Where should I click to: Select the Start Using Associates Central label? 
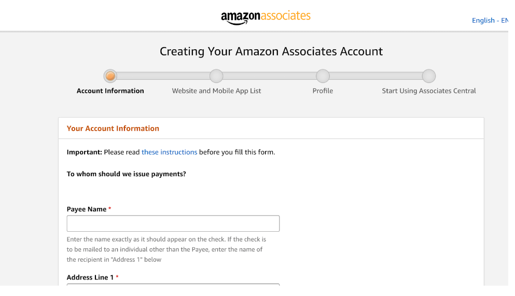tap(428, 91)
